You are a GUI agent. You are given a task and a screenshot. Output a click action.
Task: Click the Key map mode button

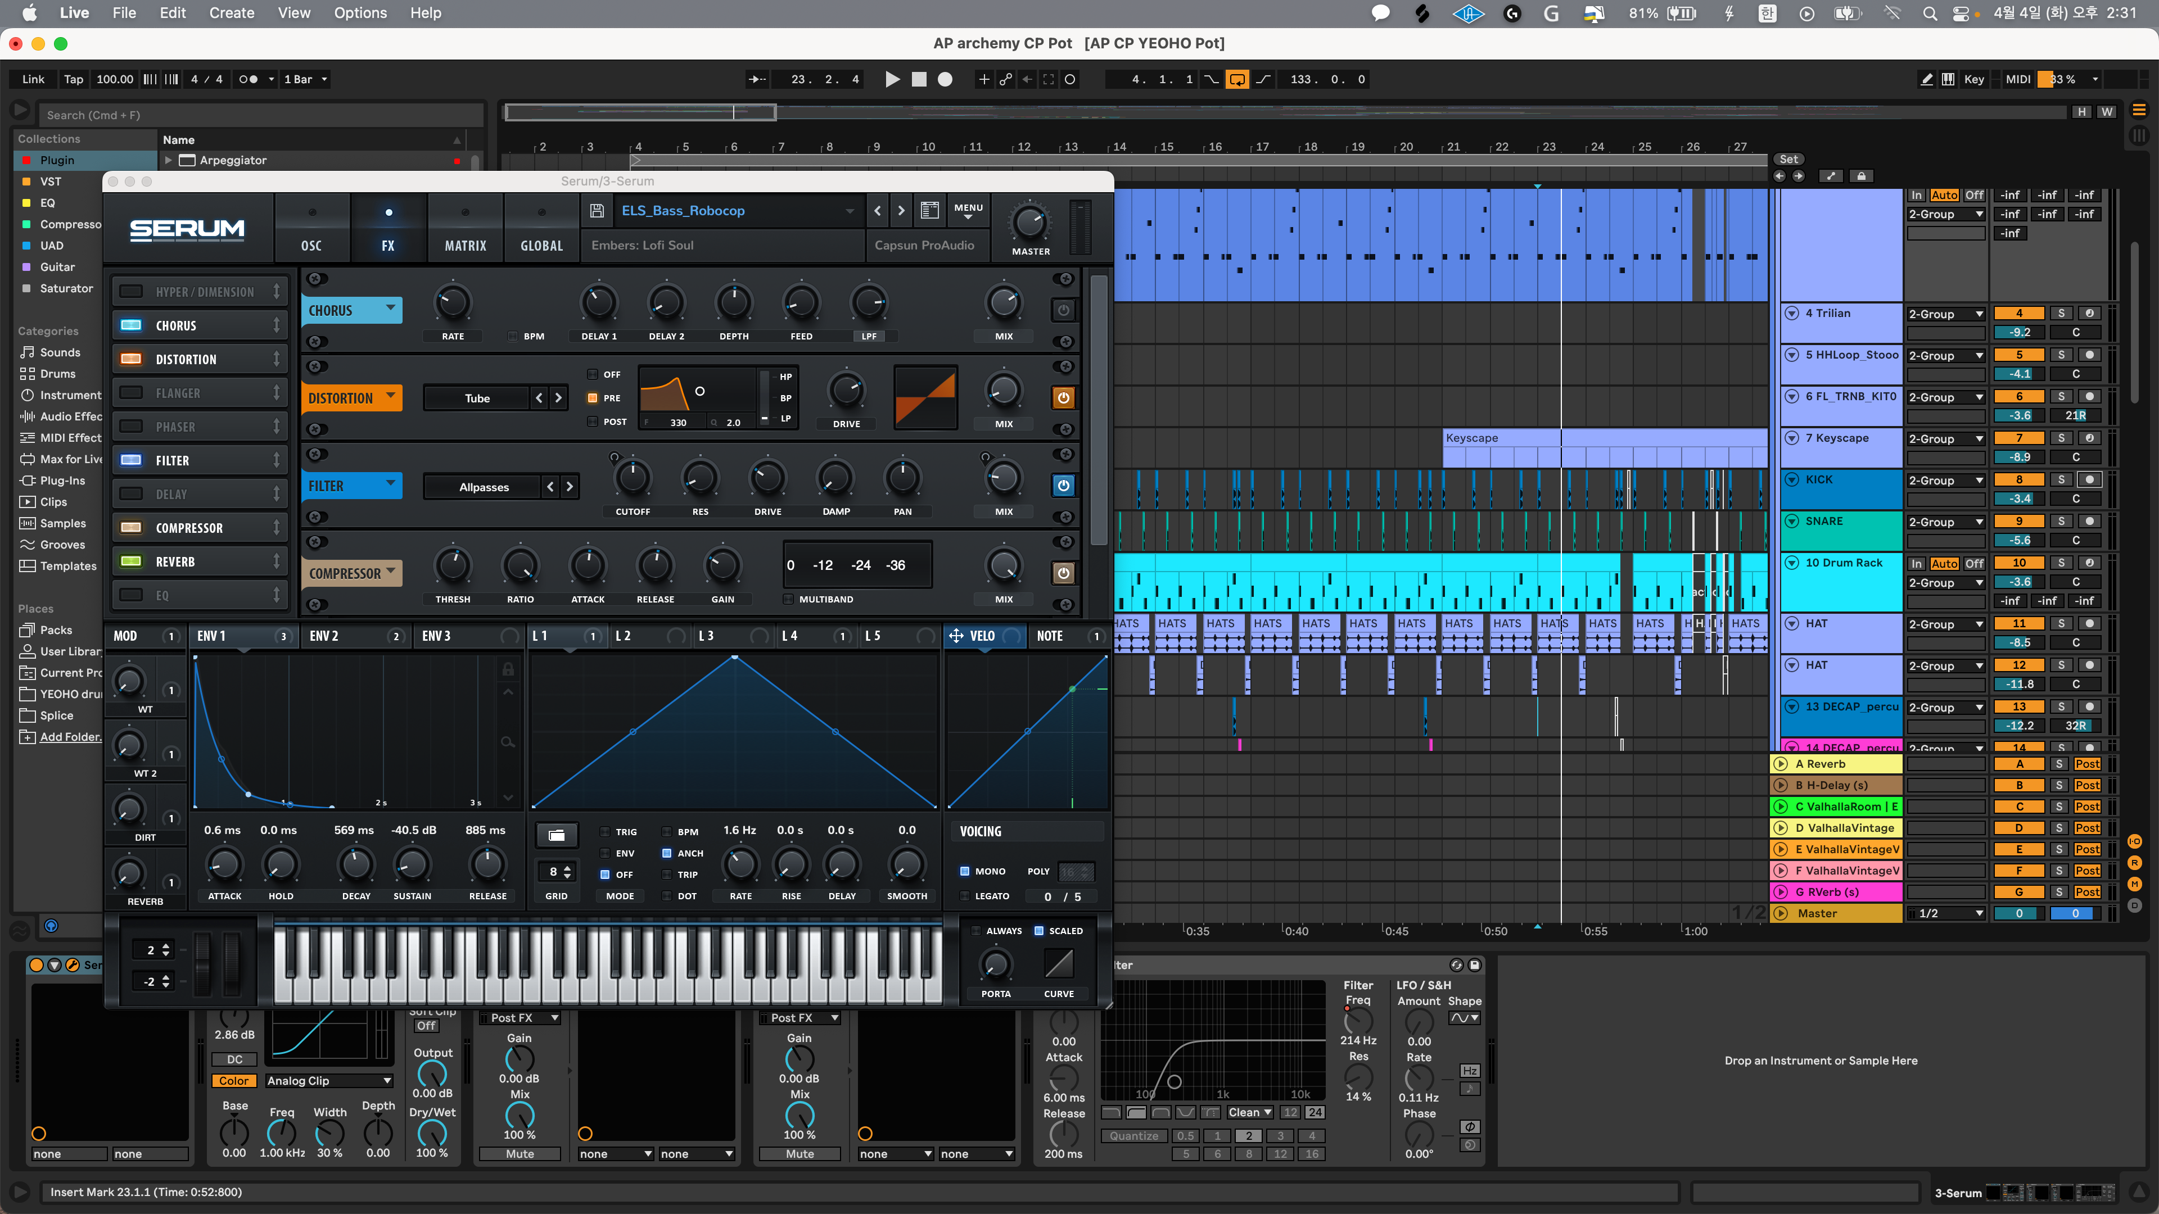pos(1974,80)
